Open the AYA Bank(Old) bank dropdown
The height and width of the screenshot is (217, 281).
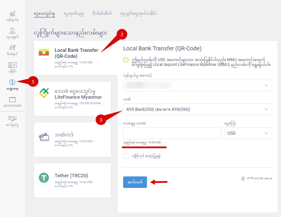198,109
